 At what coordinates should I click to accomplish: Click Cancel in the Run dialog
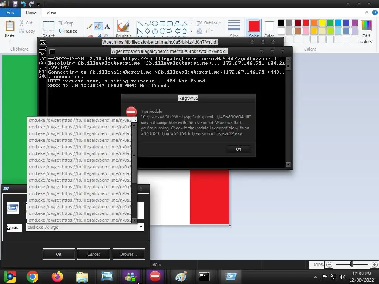click(94, 254)
